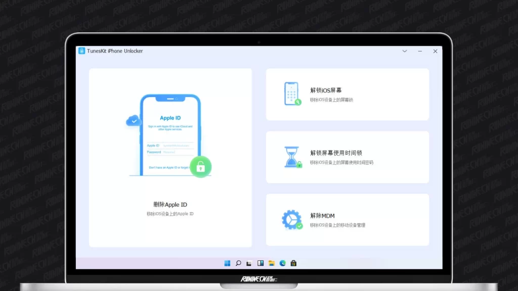Open the Widgets panel on the taskbar

[x=261, y=263]
